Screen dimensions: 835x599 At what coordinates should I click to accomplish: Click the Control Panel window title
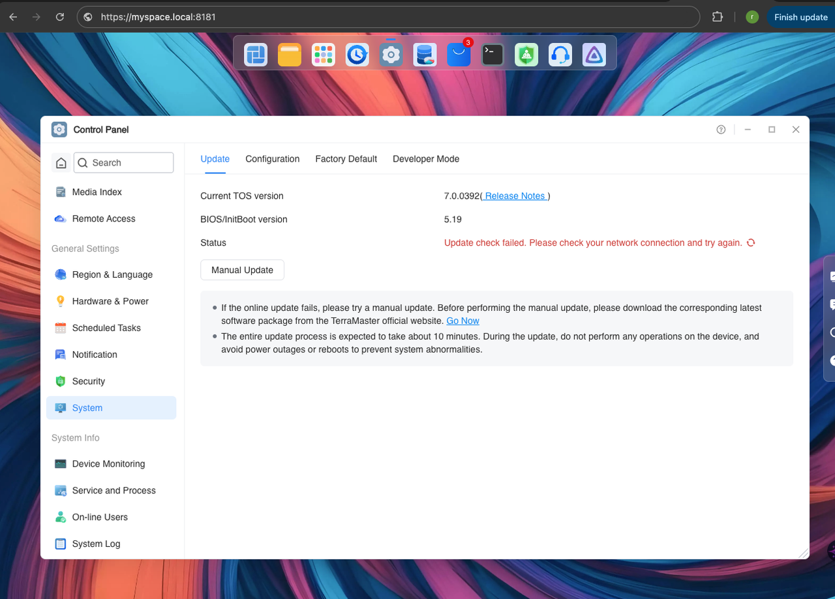(101, 130)
